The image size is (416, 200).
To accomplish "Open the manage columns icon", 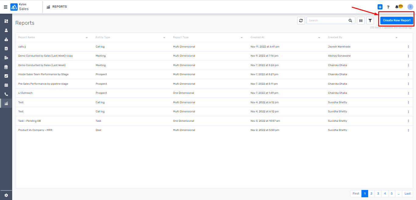I will [361, 20].
